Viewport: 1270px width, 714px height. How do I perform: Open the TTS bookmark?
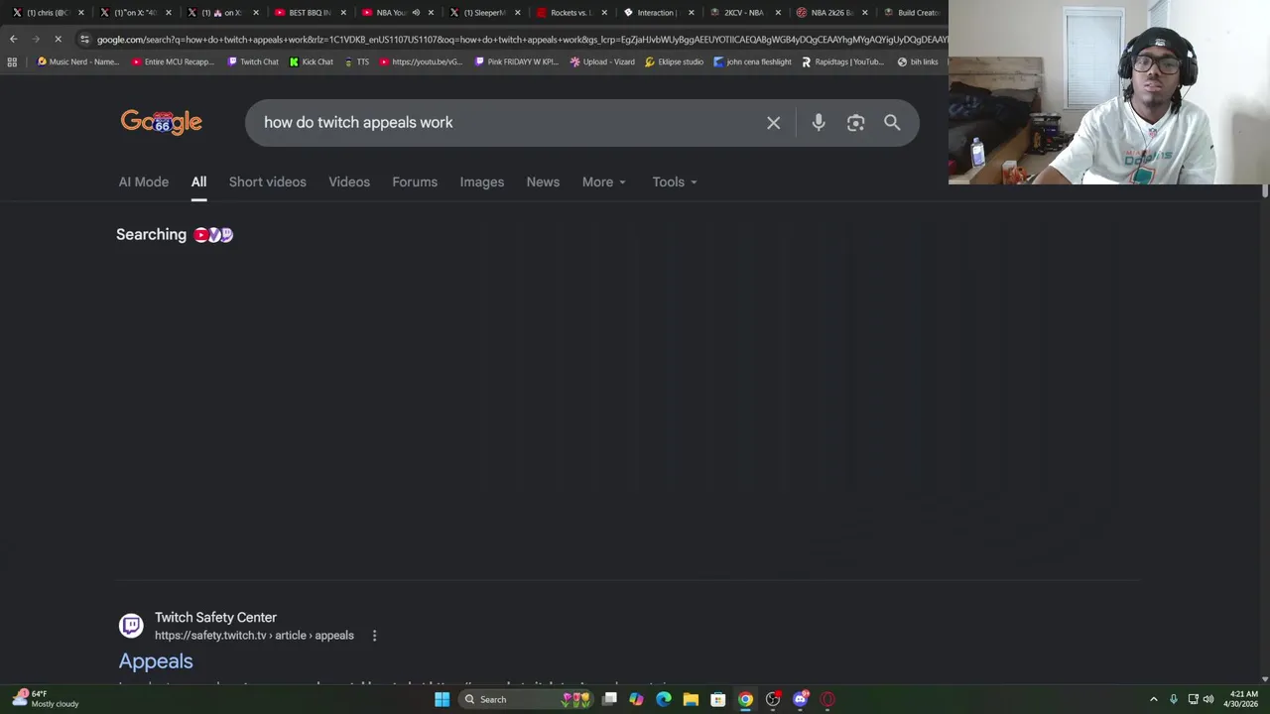356,61
